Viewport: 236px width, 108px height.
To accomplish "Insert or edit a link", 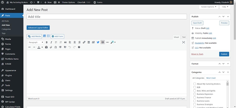I will 84,42.
